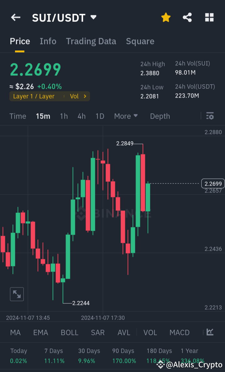
Task: Go back using the back arrow
Action: coord(15,17)
